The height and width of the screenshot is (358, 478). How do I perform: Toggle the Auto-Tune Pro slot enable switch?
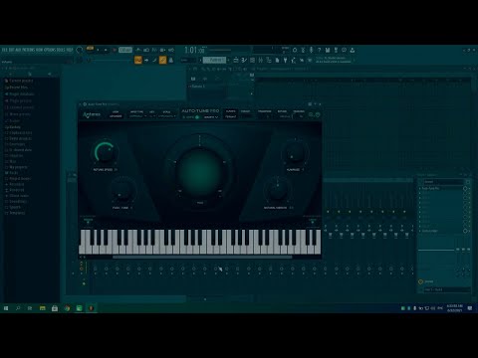pyautogui.click(x=465, y=188)
